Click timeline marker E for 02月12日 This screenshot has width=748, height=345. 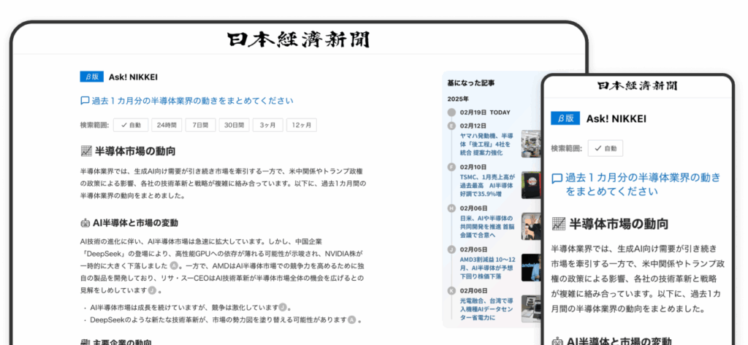pyautogui.click(x=451, y=125)
